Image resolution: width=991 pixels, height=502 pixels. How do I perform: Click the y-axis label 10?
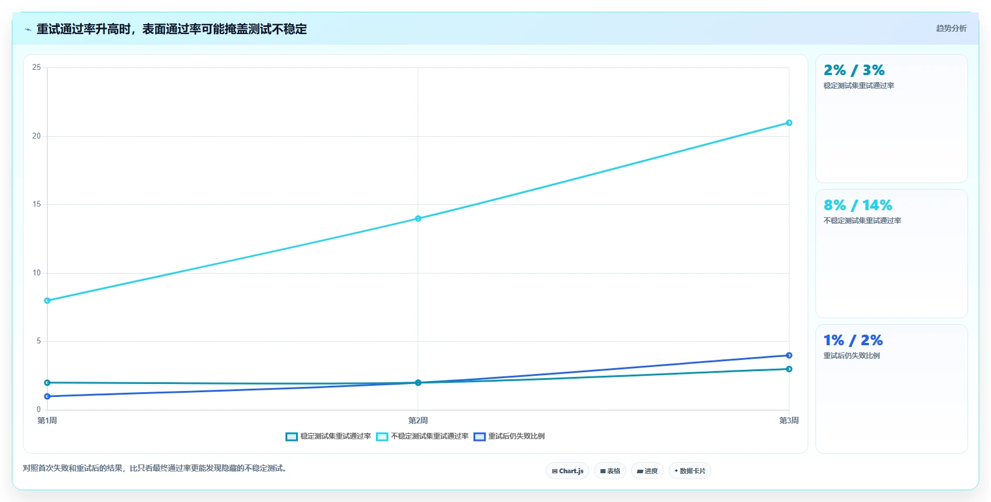pos(36,273)
